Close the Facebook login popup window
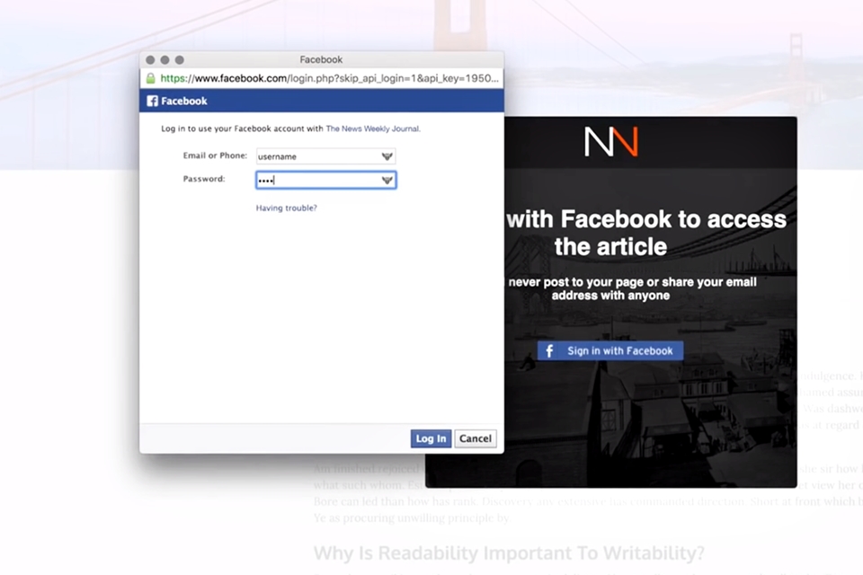The image size is (863, 575). pos(150,59)
